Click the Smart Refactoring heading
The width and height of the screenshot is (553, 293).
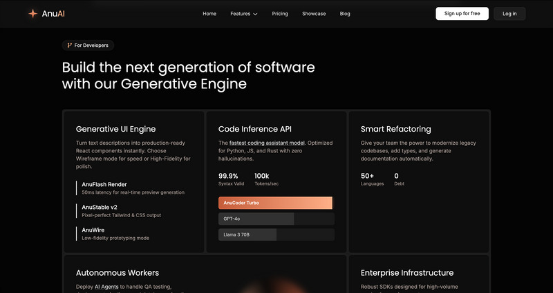pos(395,129)
